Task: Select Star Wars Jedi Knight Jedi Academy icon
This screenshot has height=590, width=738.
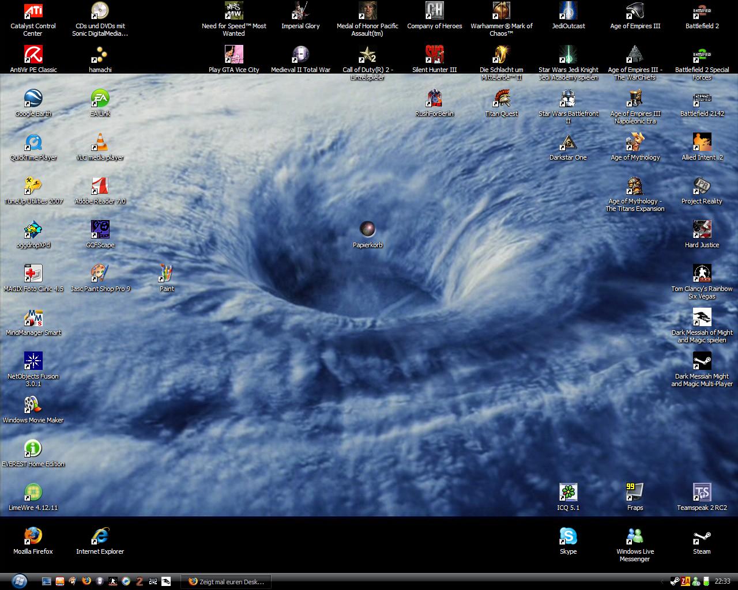Action: 568,55
